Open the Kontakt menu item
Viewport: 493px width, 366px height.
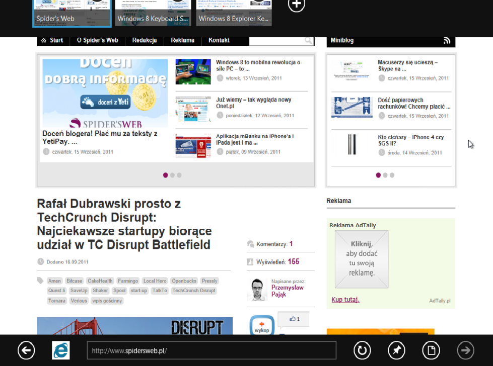coord(219,40)
